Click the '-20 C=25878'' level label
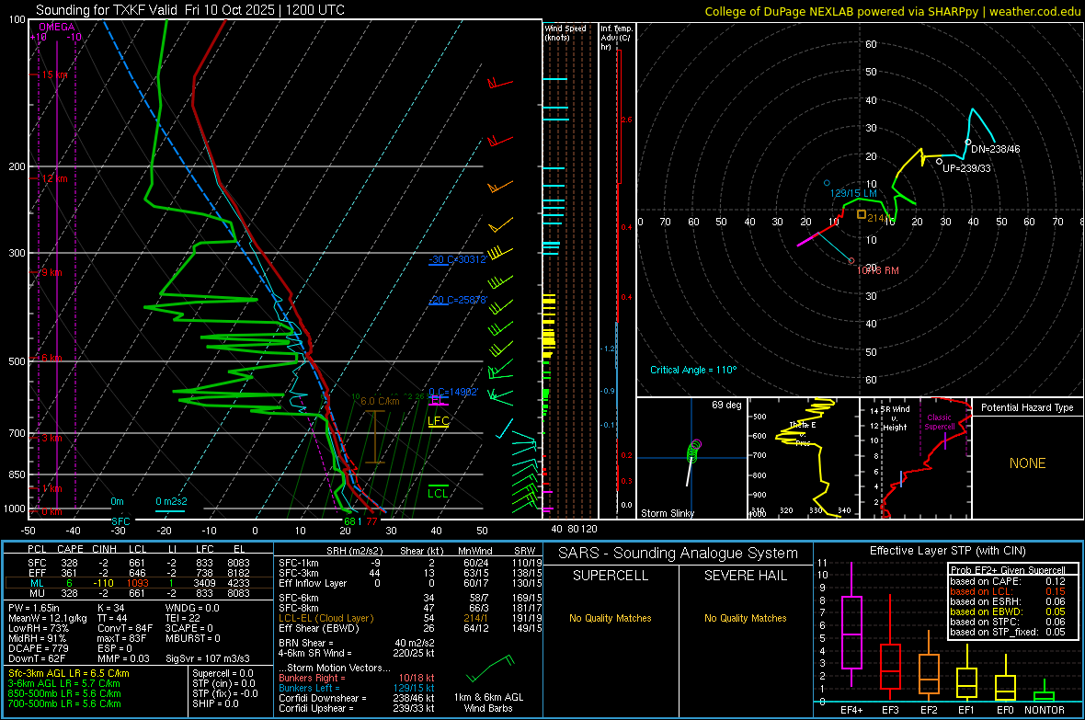Viewport: 1085px width, 720px height. point(458,300)
